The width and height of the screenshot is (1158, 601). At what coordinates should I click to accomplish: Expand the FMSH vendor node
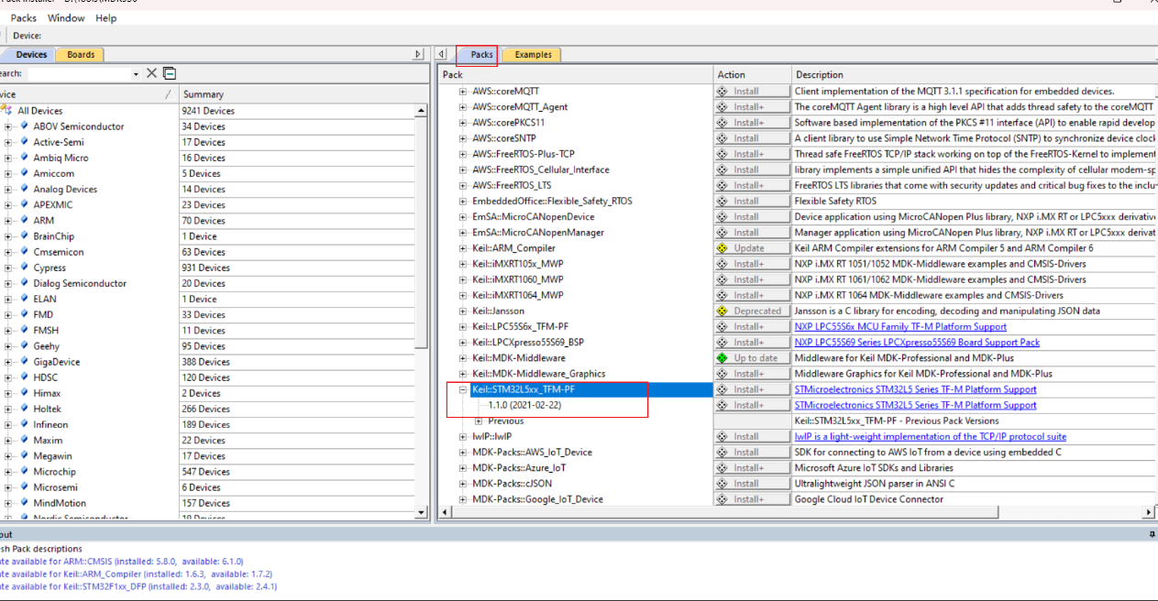click(8, 330)
